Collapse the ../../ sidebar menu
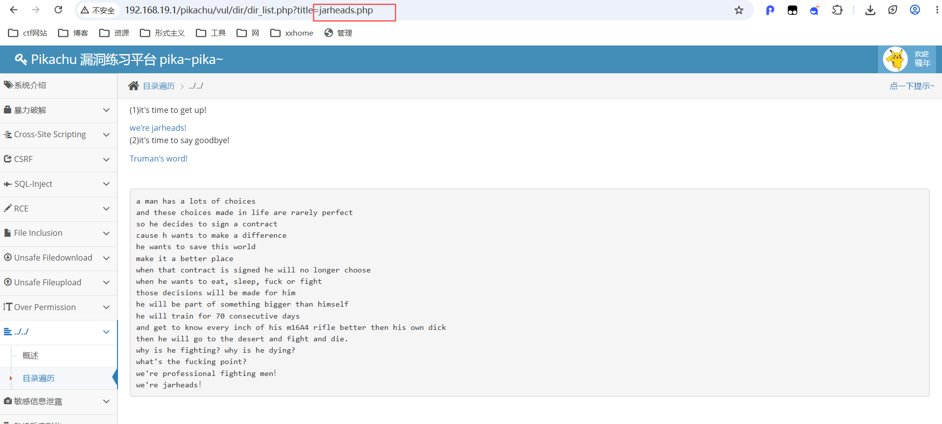Viewport: 942px width, 424px height. point(59,332)
